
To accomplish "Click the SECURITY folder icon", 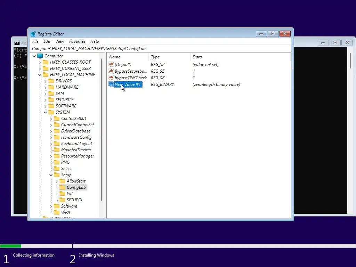I will click(51, 100).
